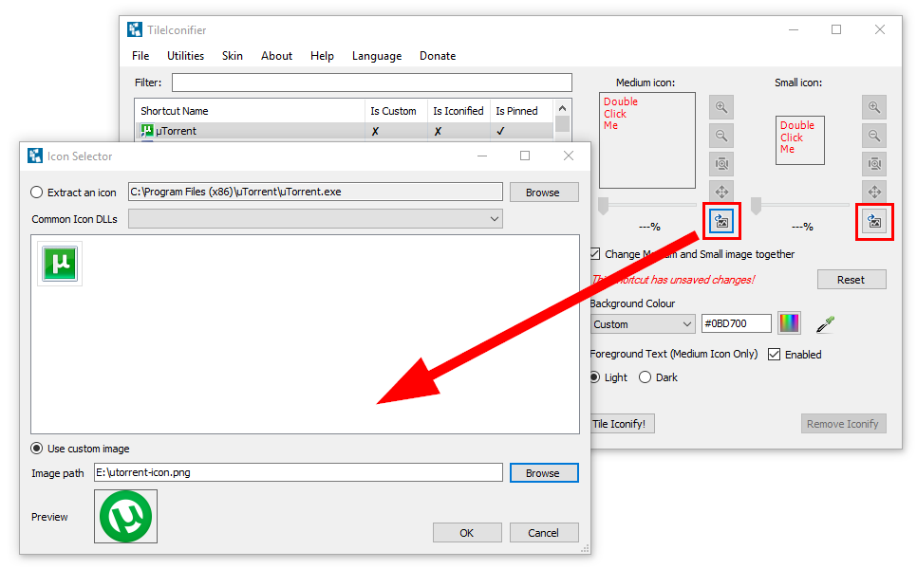917x569 pixels.
Task: Click the custom image preview thumbnail
Action: tap(125, 517)
